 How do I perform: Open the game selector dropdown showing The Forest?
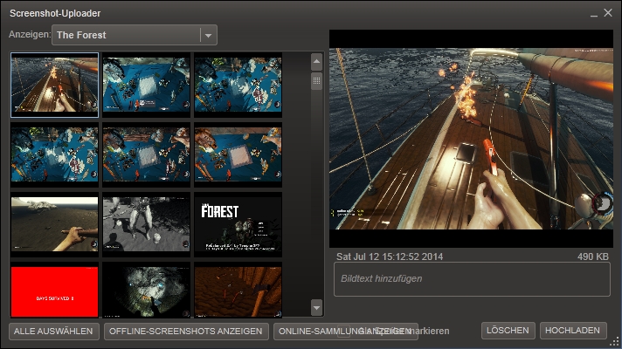[x=135, y=35]
